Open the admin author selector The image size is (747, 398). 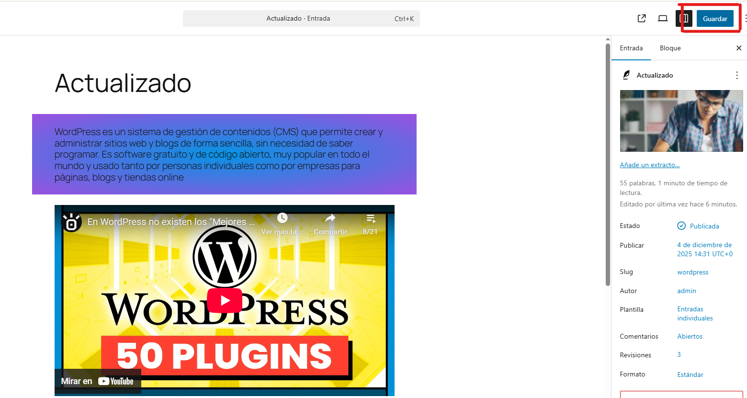[x=686, y=291]
